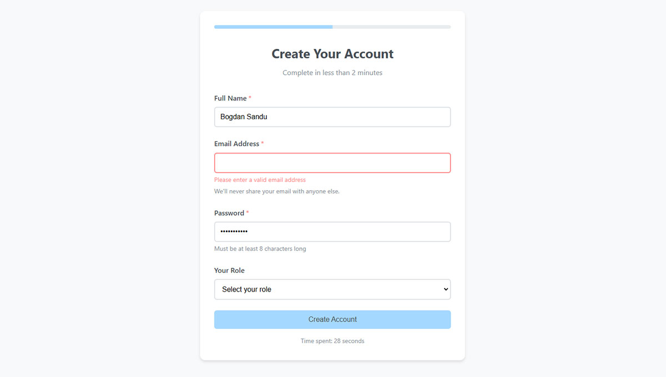Focus the empty Email Address field
Image resolution: width=666 pixels, height=377 pixels.
tap(332, 163)
